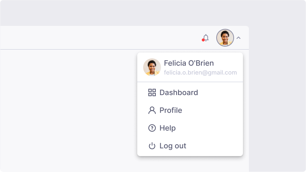Open notifications with the bell icon
The height and width of the screenshot is (172, 306).
[206, 38]
